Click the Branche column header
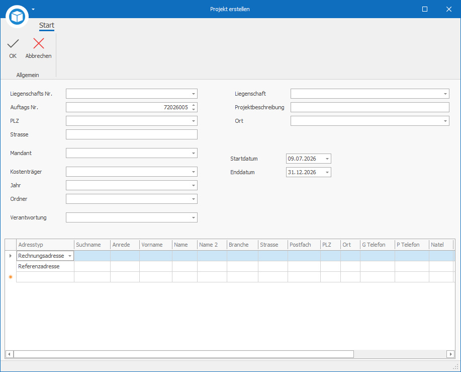Screen dimensions: 461x372 tap(242, 245)
